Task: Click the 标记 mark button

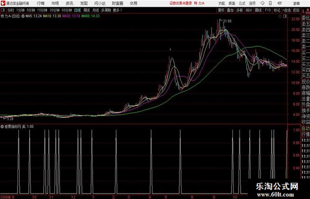Action: click(x=277, y=10)
